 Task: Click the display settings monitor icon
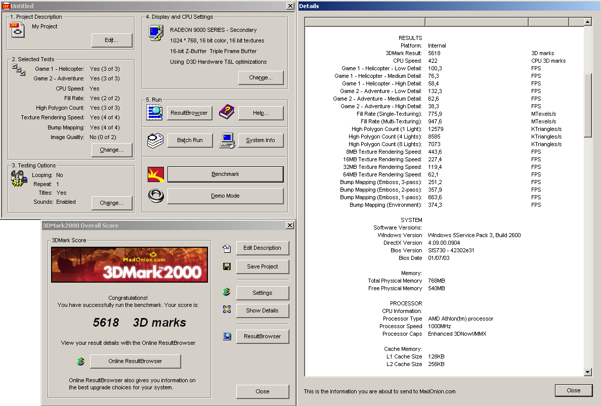coord(155,33)
